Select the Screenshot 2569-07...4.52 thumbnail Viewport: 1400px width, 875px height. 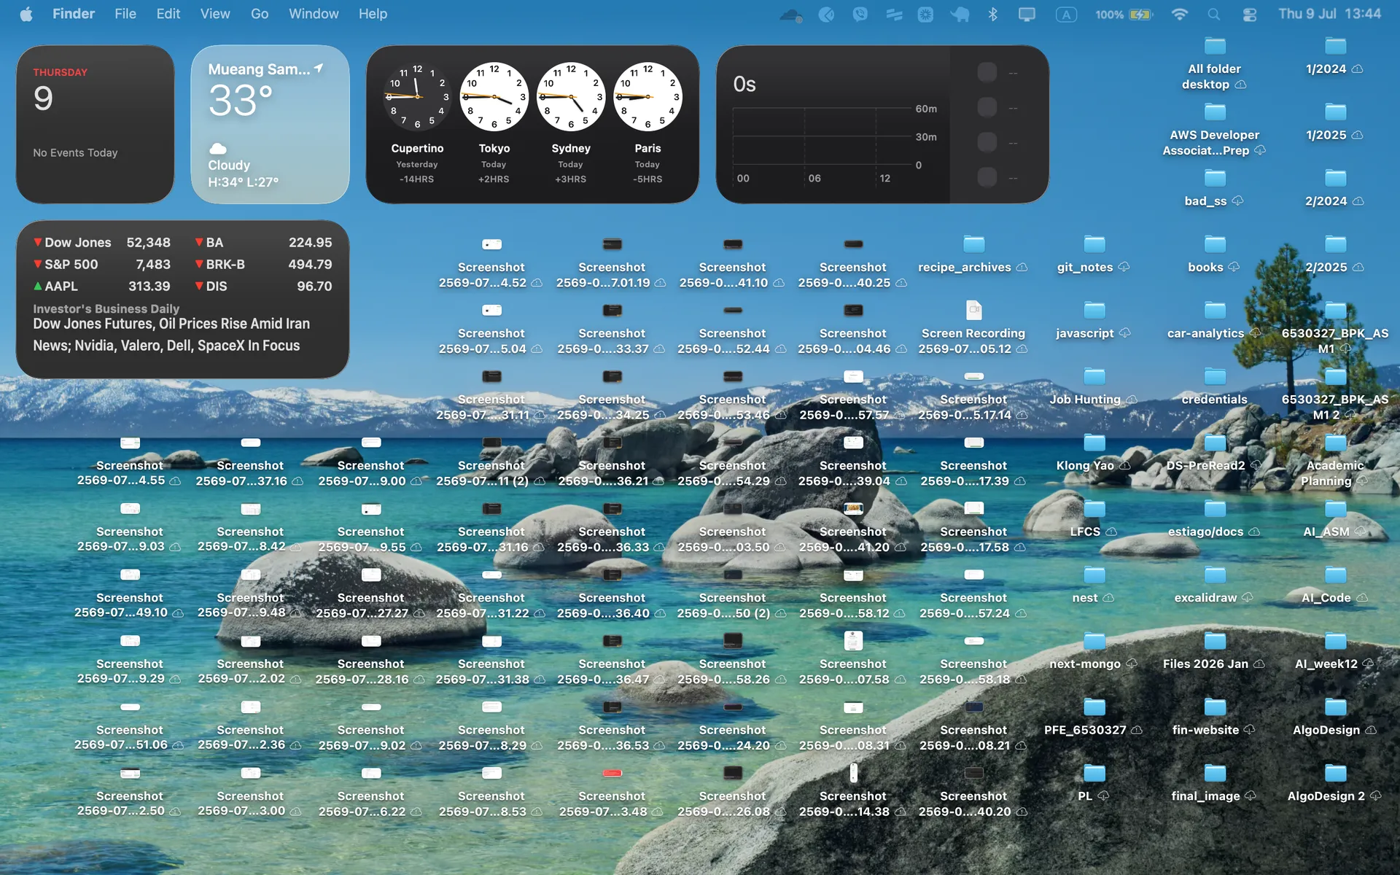tap(491, 244)
